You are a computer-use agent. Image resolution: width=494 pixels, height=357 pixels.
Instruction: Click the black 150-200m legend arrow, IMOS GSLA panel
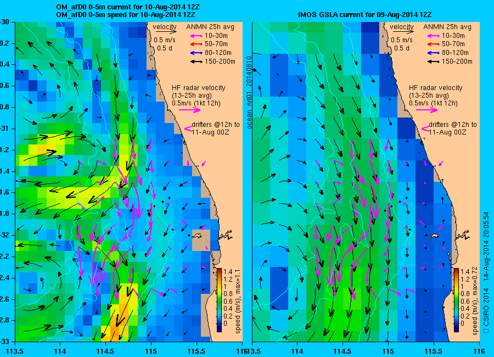(433, 62)
